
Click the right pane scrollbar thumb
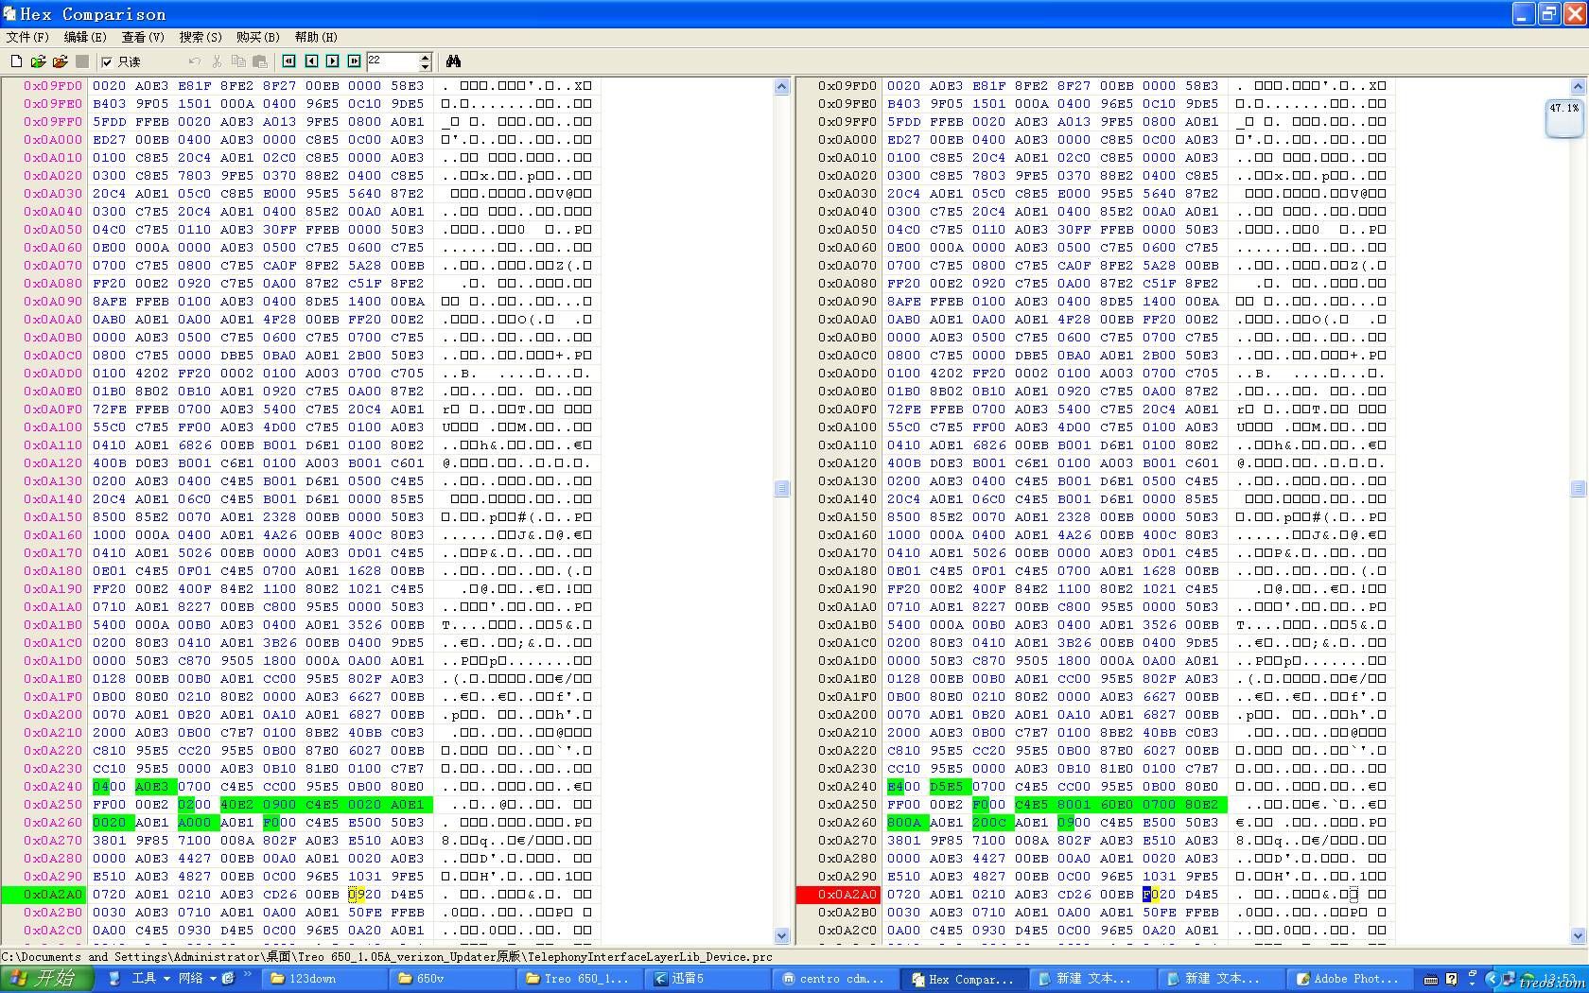(x=1579, y=489)
